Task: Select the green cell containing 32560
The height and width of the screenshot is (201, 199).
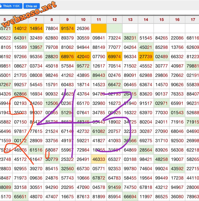Action: coord(67,169)
